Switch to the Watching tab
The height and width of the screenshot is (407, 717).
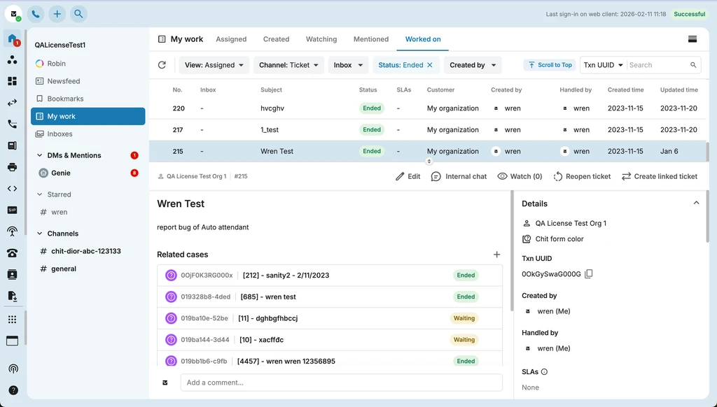click(321, 39)
